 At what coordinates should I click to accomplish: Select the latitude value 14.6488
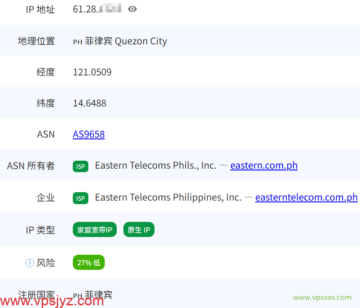point(90,103)
